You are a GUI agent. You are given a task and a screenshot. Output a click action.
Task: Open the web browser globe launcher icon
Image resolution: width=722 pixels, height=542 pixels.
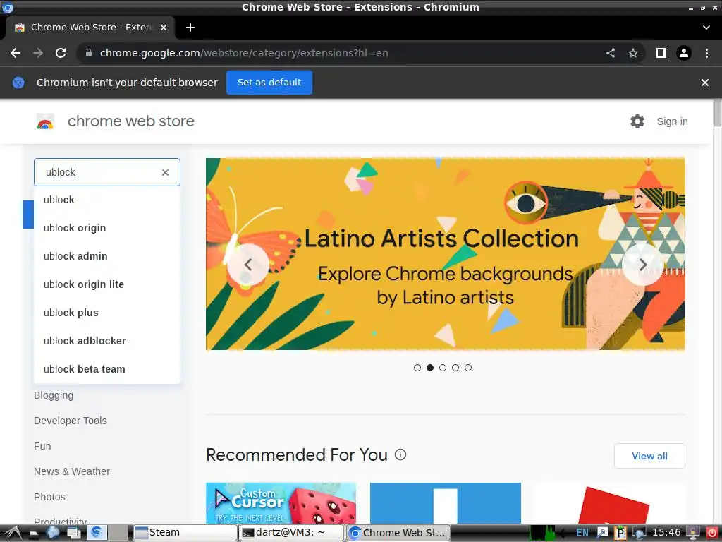pos(53,533)
